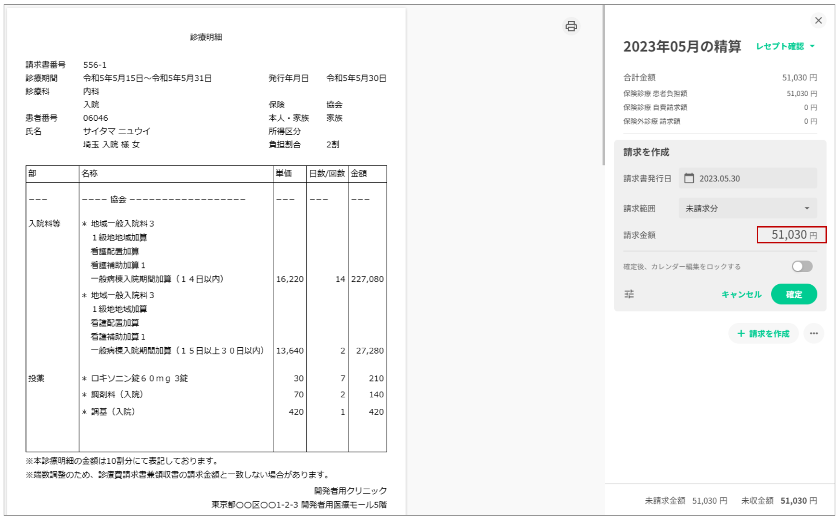Select the patient name サイタマ ニュウイ
This screenshot has width=839, height=519.
[x=117, y=131]
